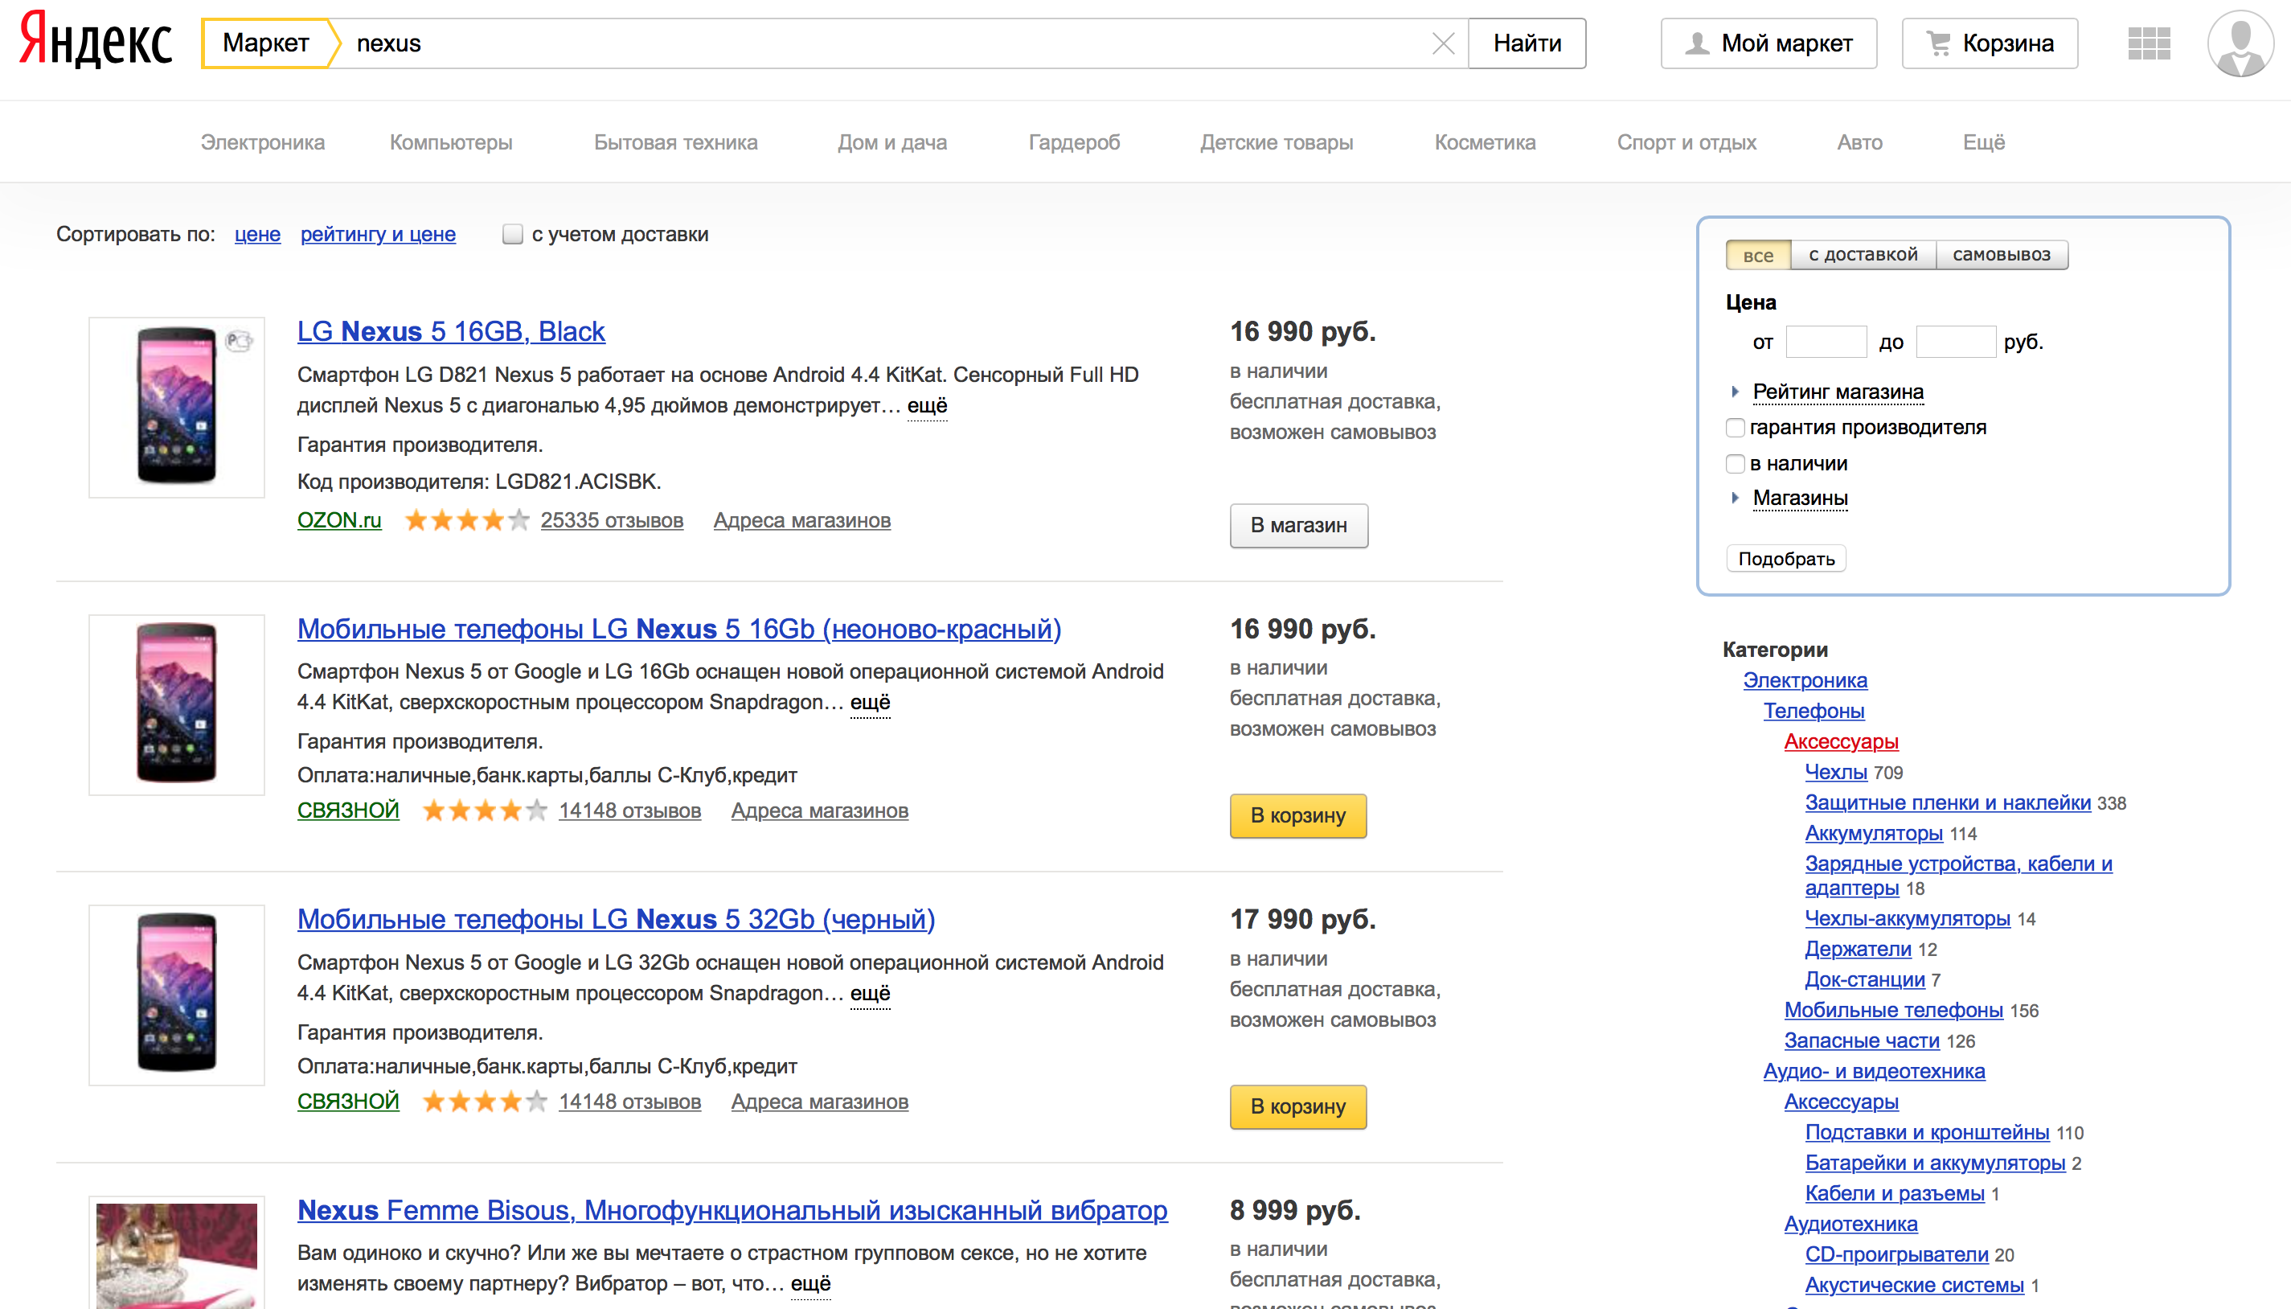Open the Электроника menu
The height and width of the screenshot is (1309, 2291).
(x=262, y=142)
